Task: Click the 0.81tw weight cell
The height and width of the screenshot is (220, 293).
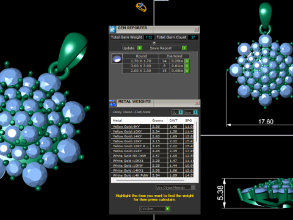Action: tap(177, 66)
